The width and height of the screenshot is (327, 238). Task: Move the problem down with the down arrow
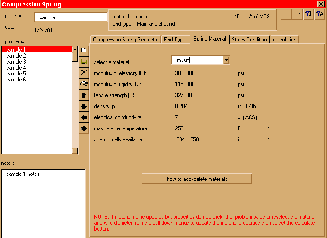pos(84,106)
